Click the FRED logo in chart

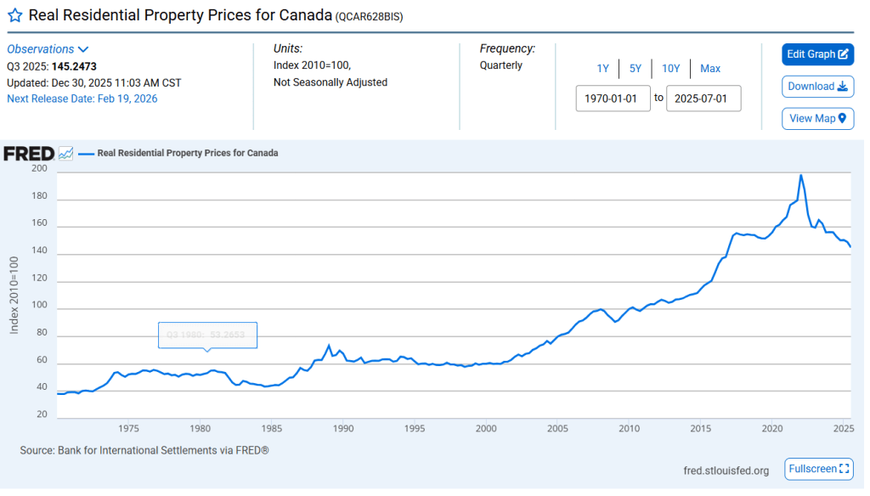[x=29, y=154]
